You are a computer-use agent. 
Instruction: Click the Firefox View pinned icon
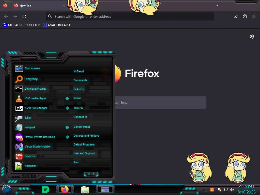5,6
